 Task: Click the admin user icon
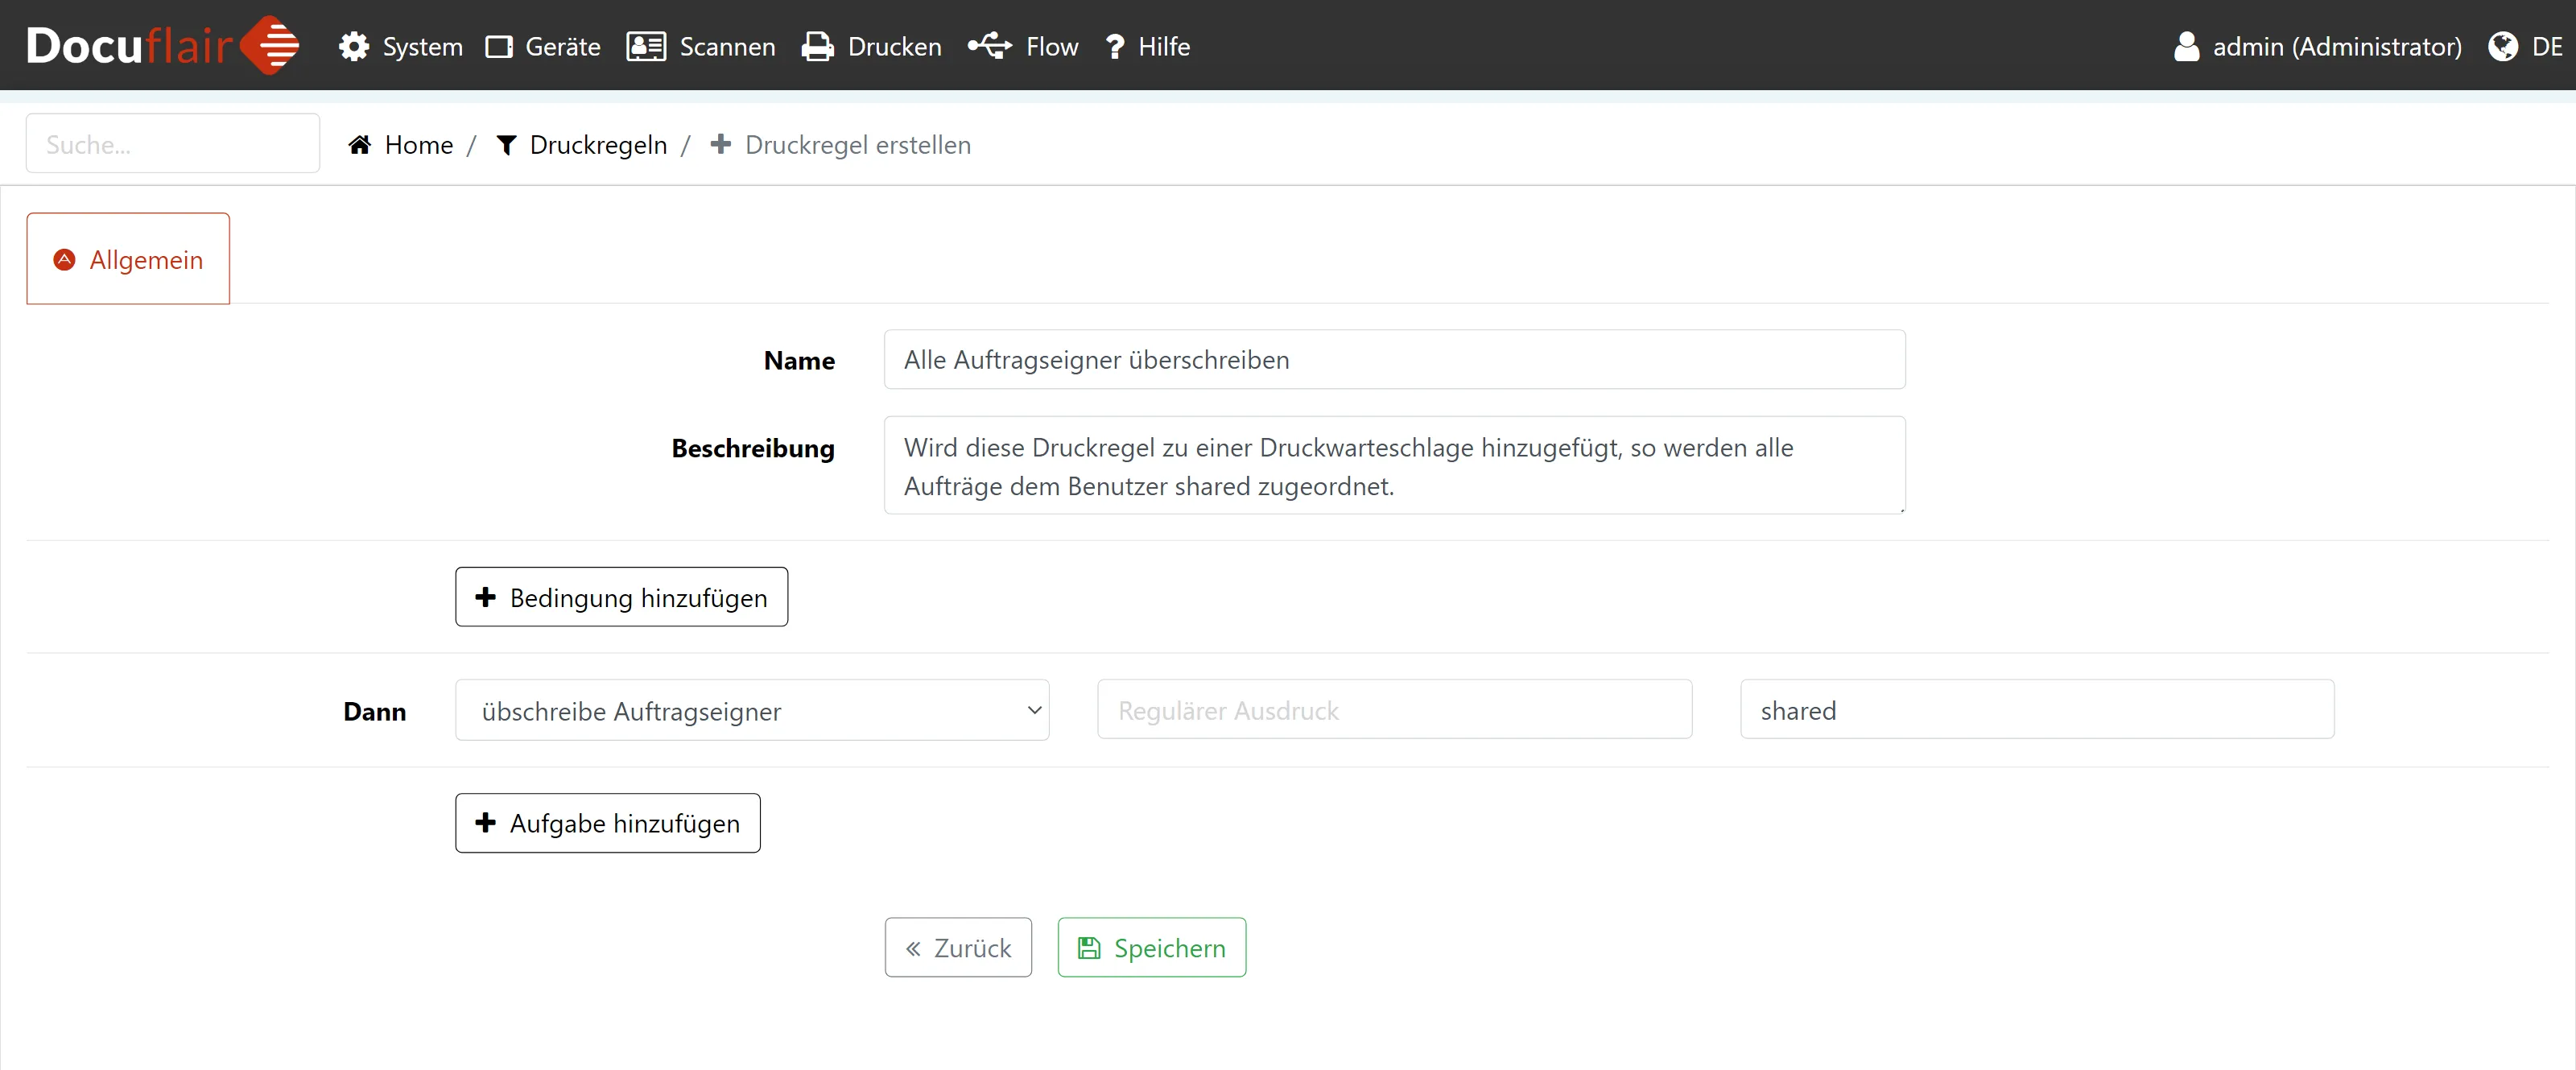2186,46
